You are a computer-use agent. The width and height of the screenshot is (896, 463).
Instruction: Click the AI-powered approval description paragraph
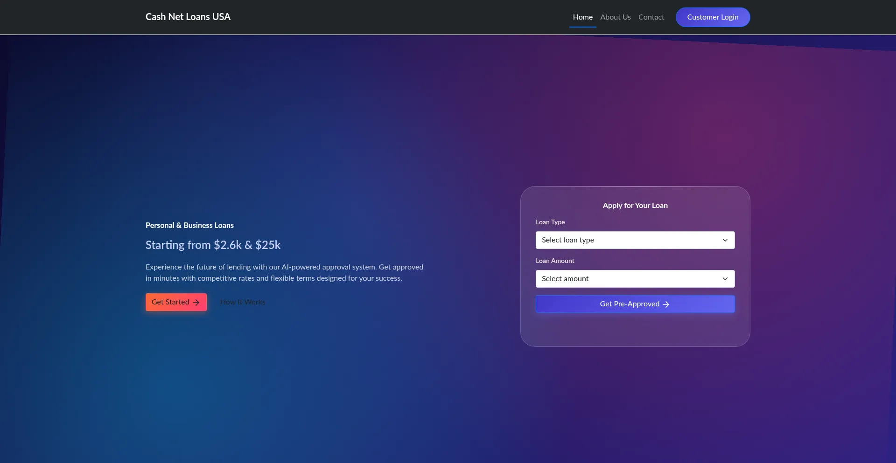284,273
